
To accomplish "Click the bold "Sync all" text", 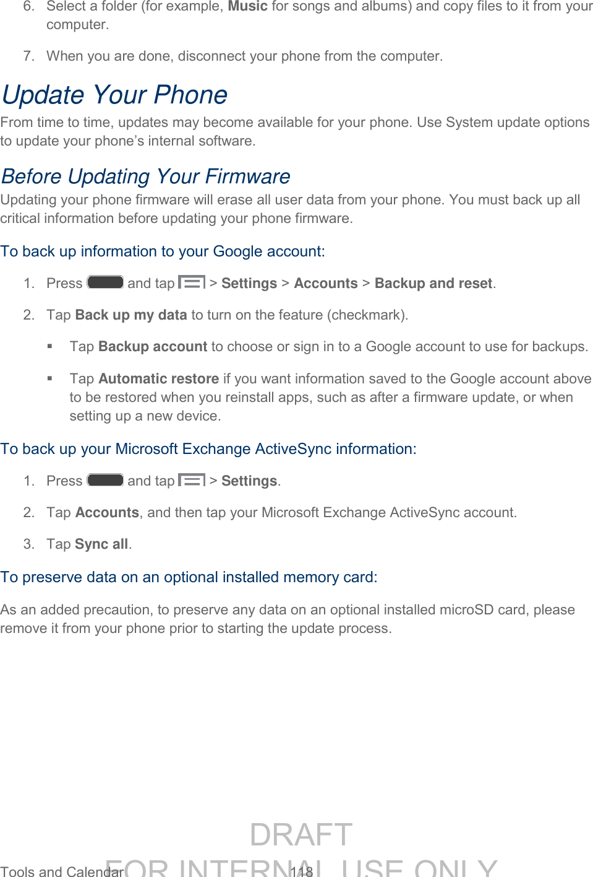I will click(x=101, y=544).
